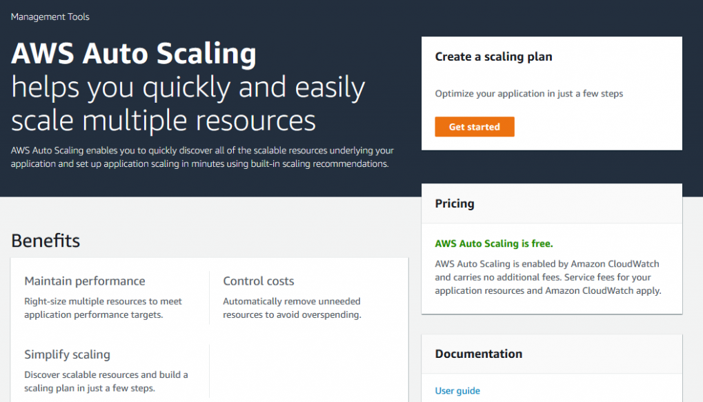703x402 pixels.
Task: Click 'Optimize your application in just a few steps'
Action: [528, 94]
